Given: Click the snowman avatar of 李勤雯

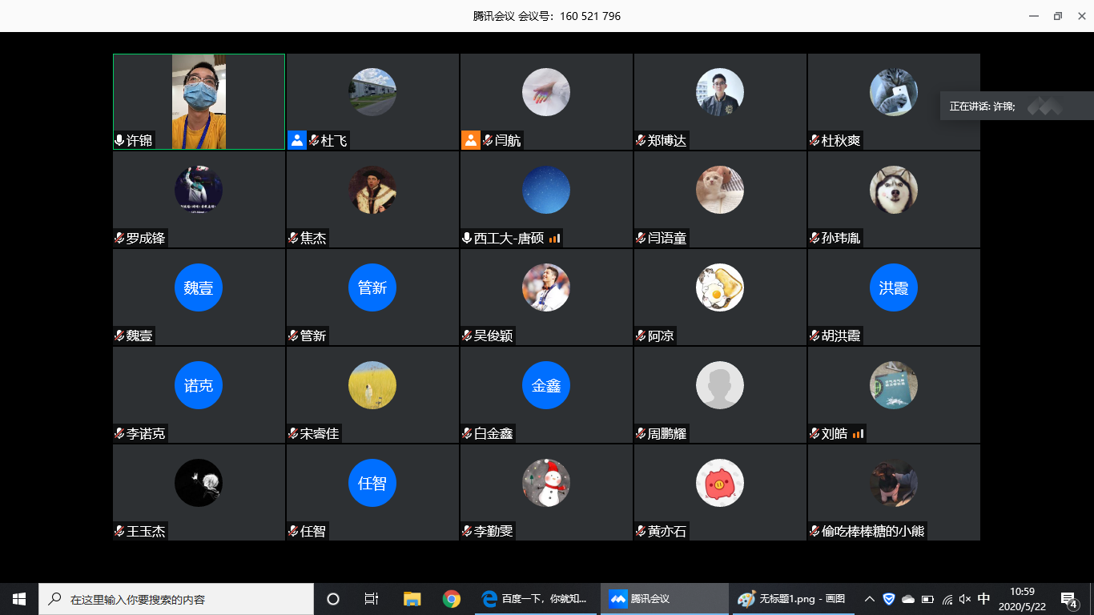Looking at the screenshot, I should click(545, 483).
